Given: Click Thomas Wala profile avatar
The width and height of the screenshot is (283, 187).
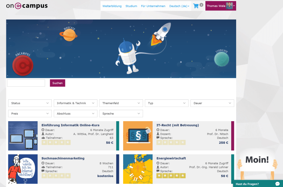Looking at the screenshot, I should point(229,6).
